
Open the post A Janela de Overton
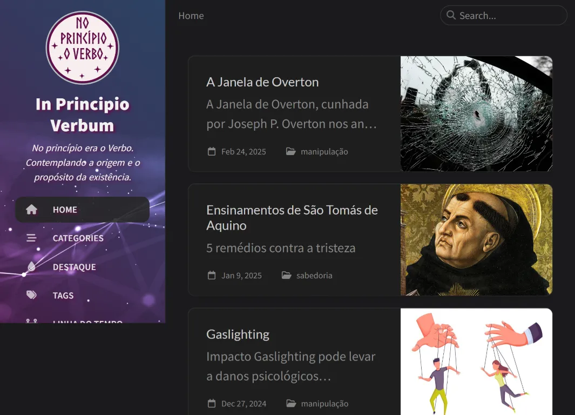(x=262, y=82)
